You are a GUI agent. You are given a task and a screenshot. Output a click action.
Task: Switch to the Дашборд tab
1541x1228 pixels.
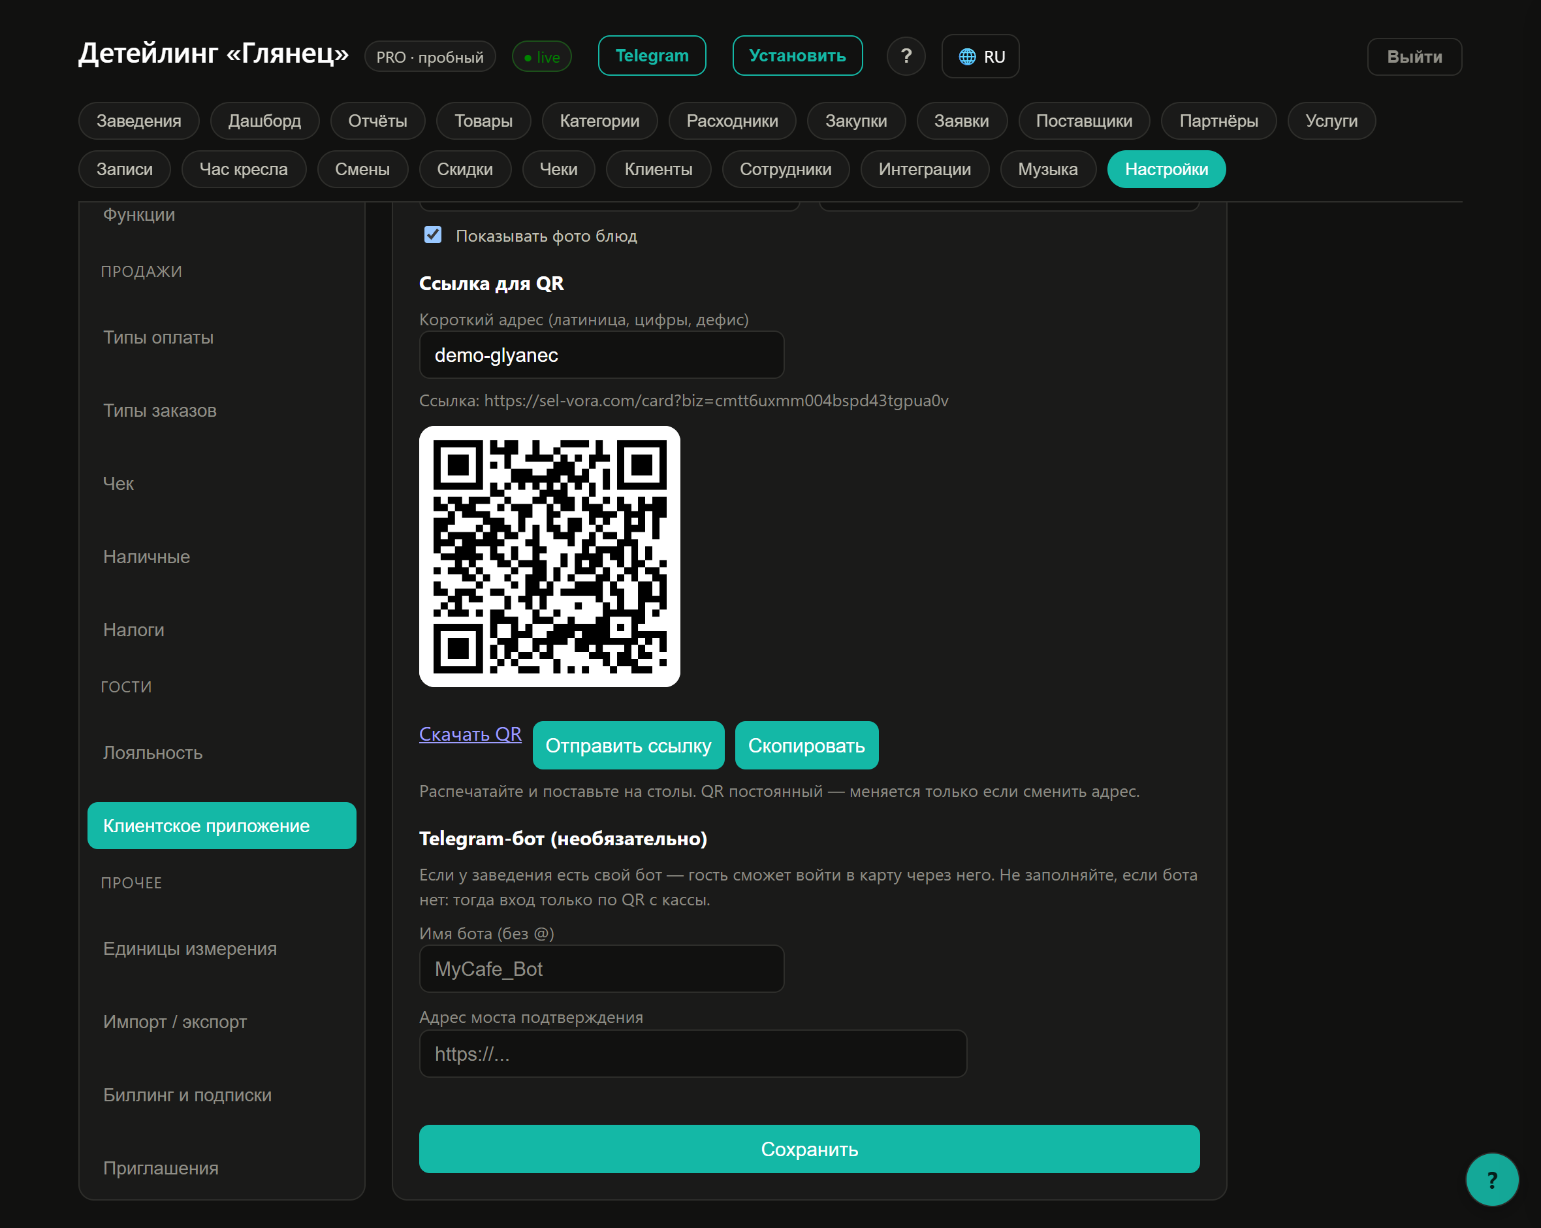(x=264, y=121)
